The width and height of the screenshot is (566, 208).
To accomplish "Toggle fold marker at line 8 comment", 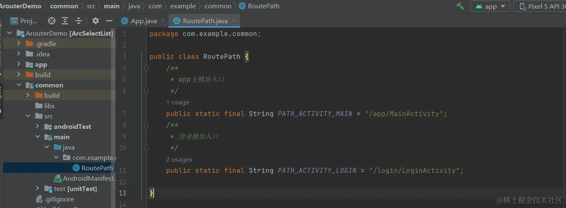I will click(146, 125).
